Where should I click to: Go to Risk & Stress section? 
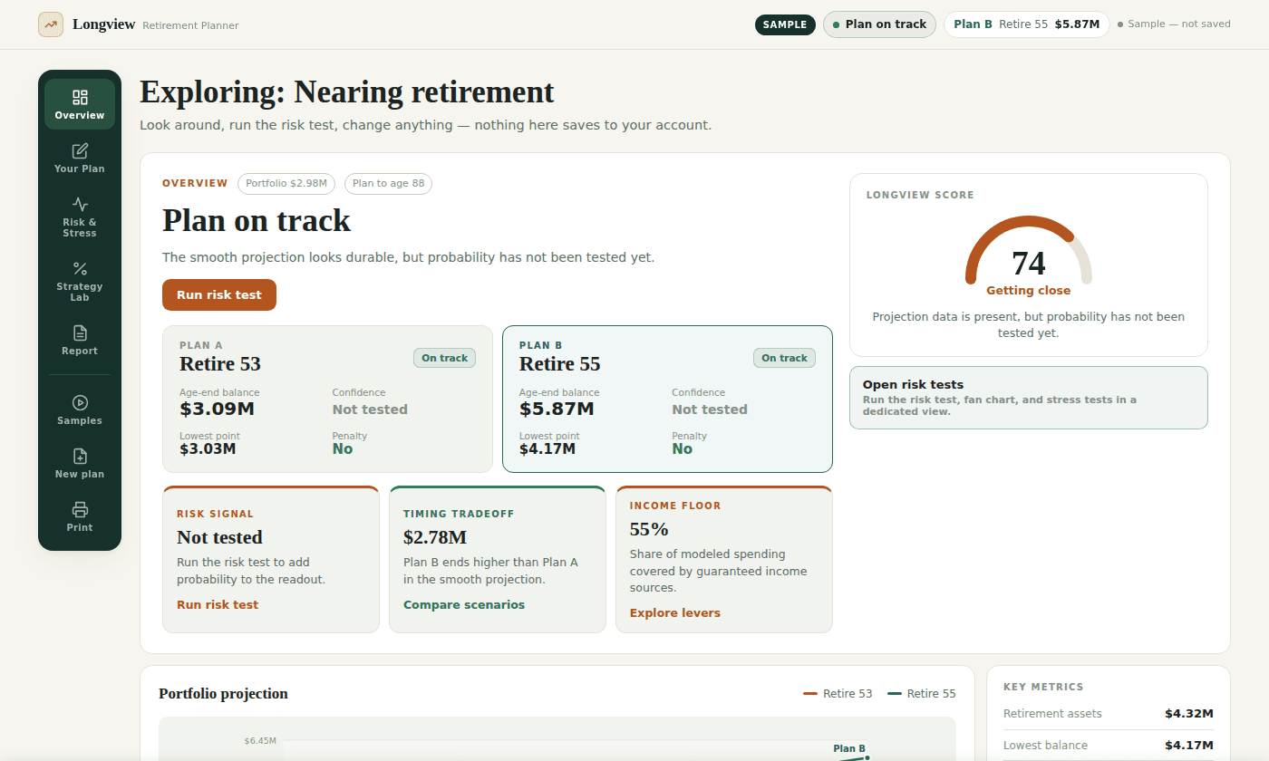pyautogui.click(x=80, y=217)
